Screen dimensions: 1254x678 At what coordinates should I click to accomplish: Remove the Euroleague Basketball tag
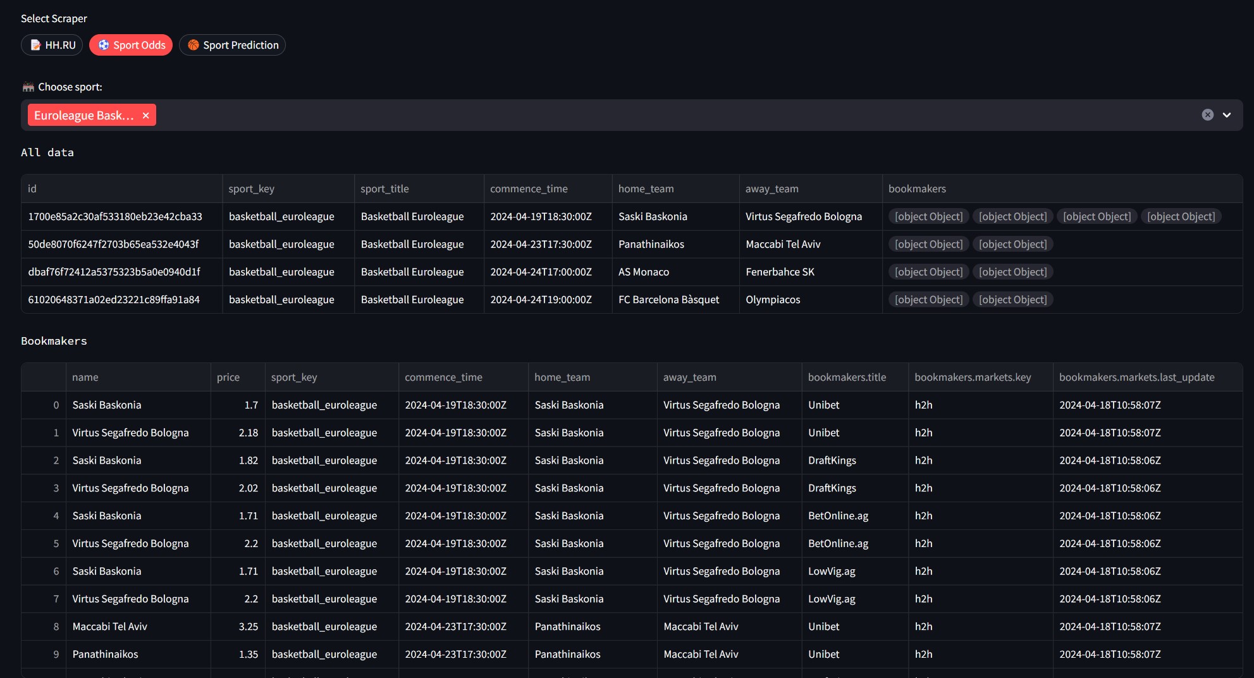pyautogui.click(x=146, y=115)
